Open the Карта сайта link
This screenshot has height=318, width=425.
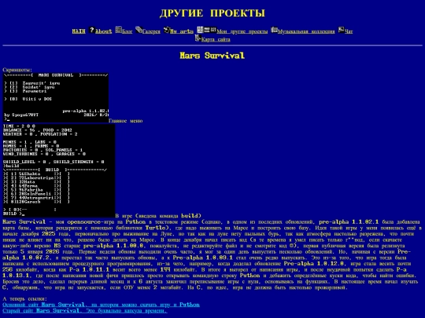click(216, 39)
